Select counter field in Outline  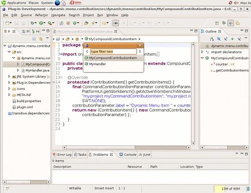223,64
